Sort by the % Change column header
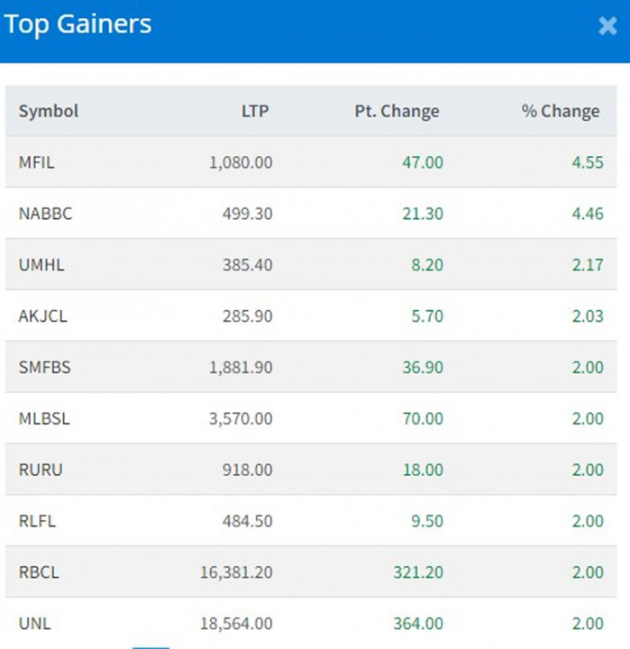Image resolution: width=630 pixels, height=649 pixels. 560,111
